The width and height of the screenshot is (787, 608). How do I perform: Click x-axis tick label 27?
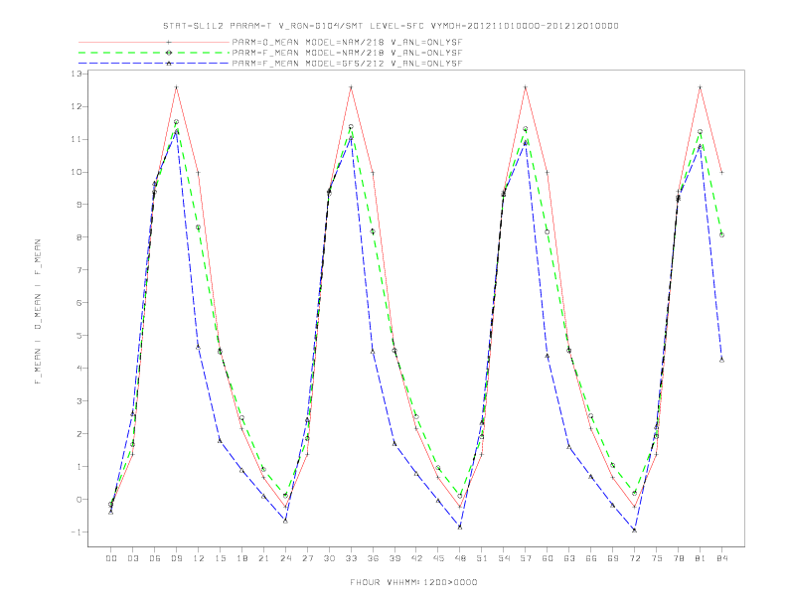(308, 558)
